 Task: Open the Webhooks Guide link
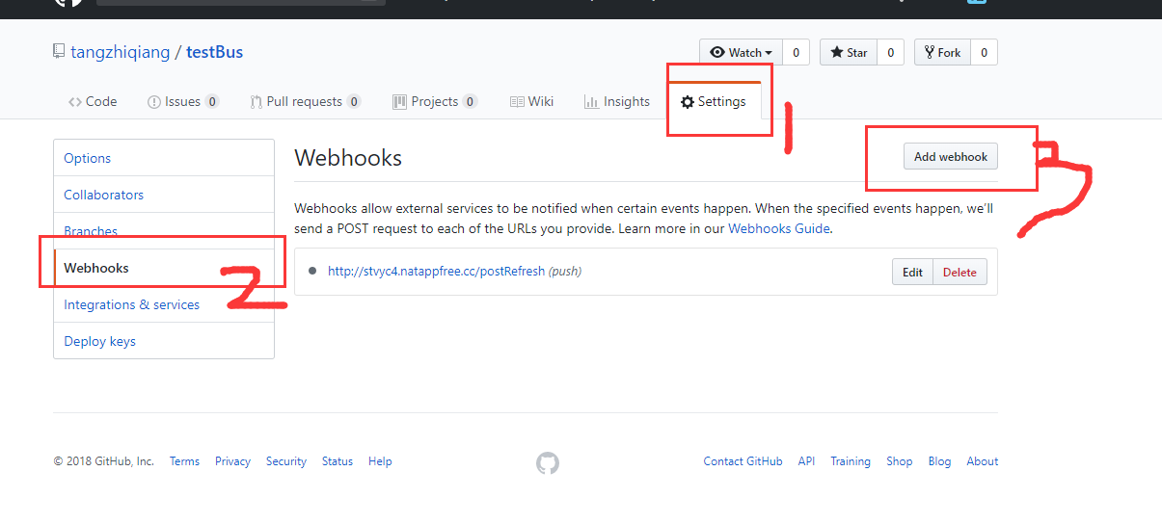[779, 229]
